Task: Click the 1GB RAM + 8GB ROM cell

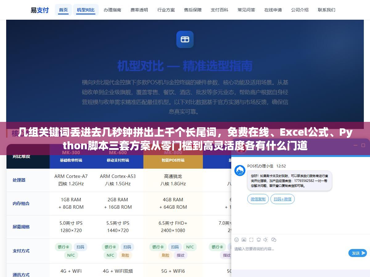Action: tap(71, 203)
